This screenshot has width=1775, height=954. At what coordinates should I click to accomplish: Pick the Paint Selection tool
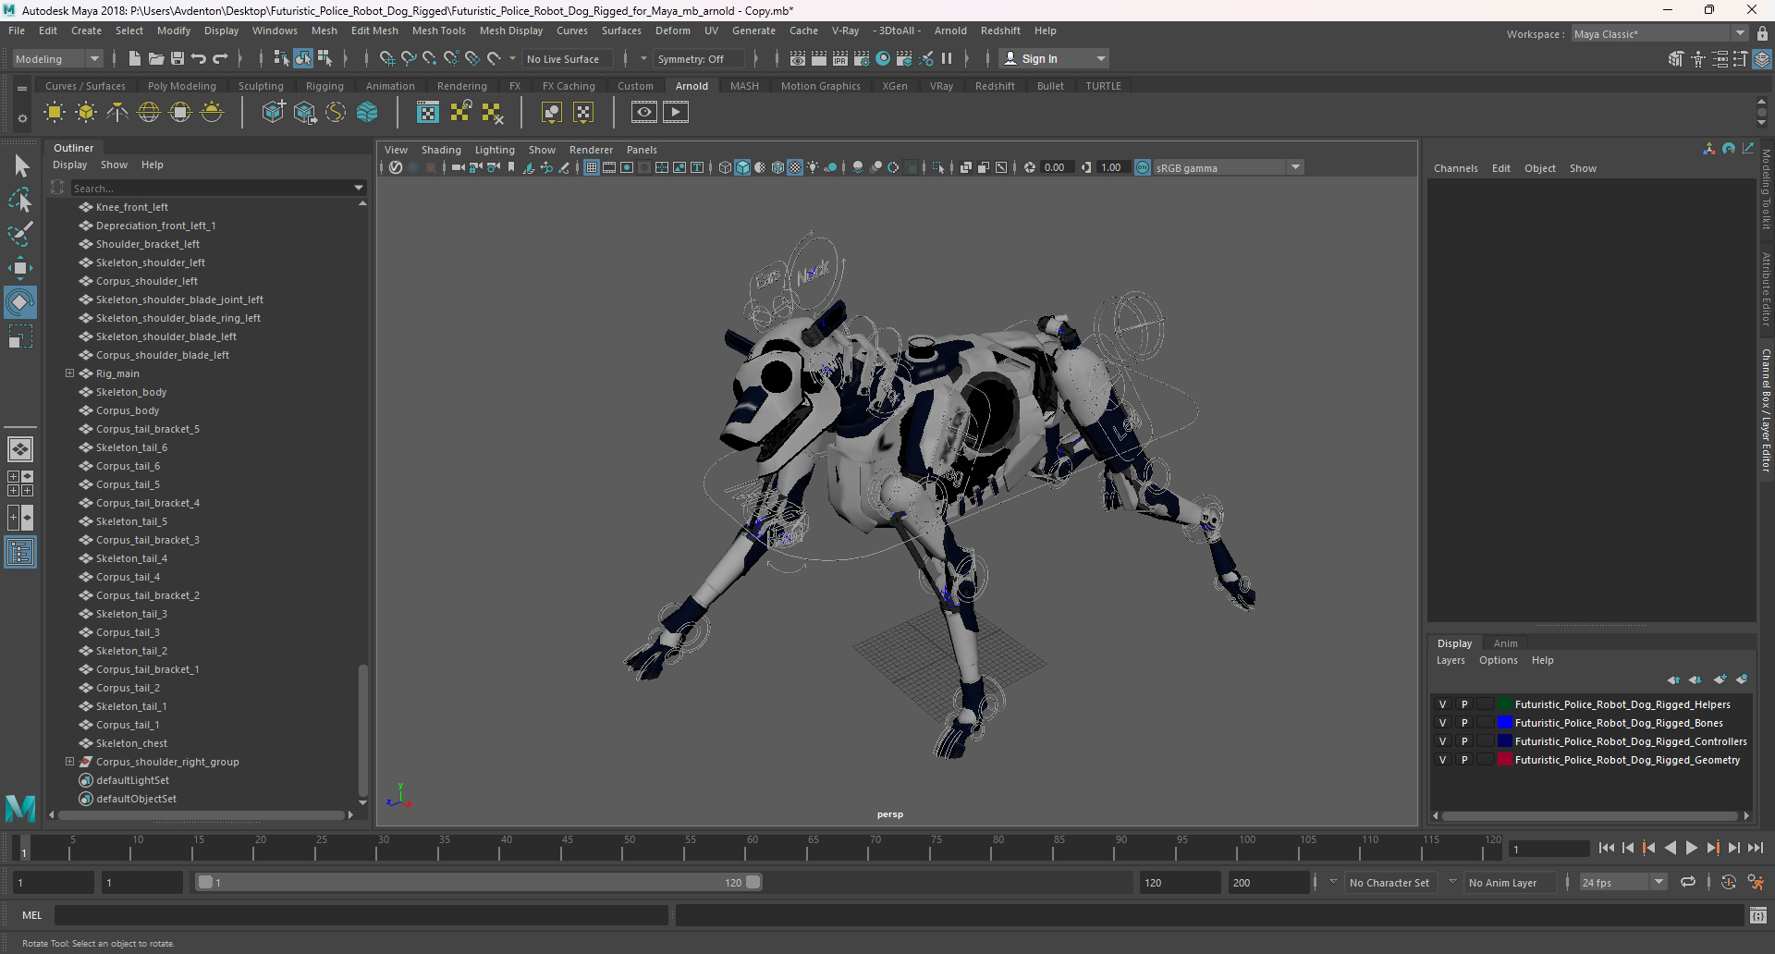(x=20, y=233)
